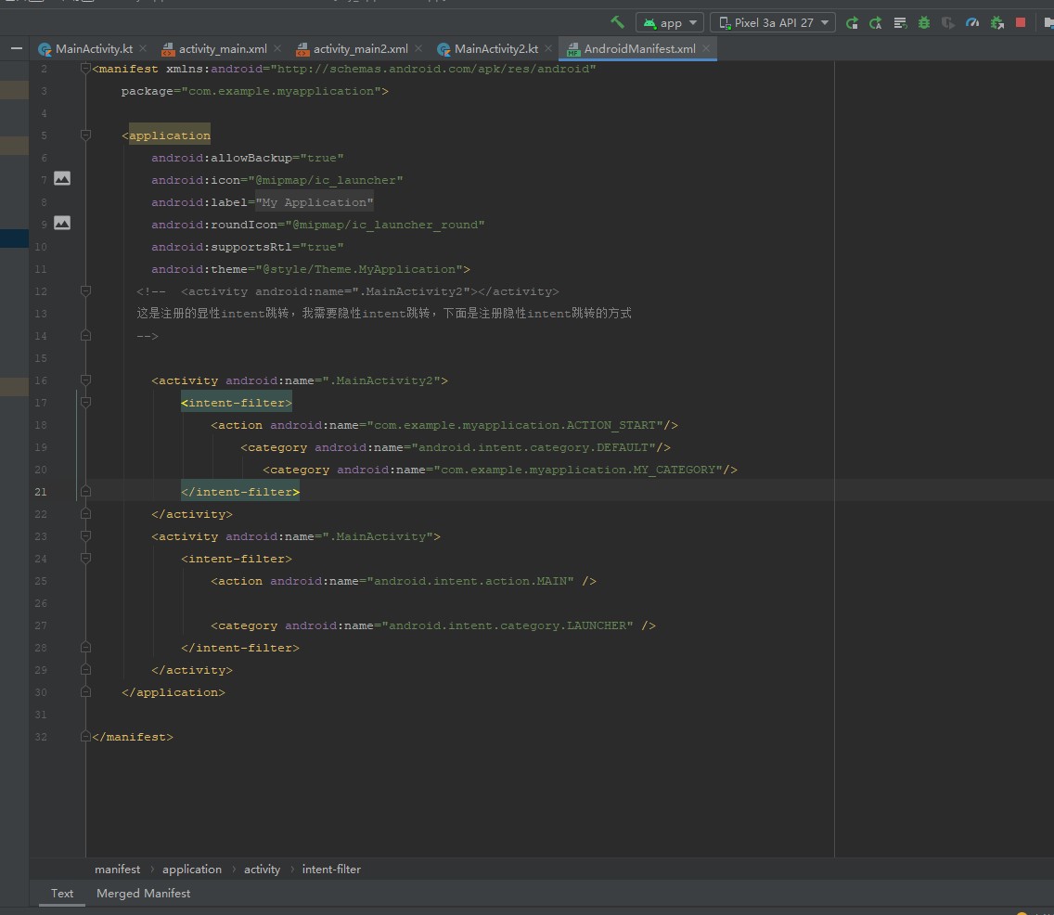Click the Debug app bug icon
1054x915 pixels.
pos(923,22)
